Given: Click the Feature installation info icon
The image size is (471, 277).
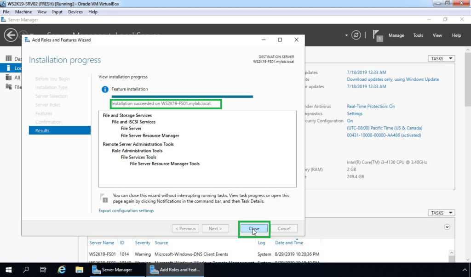Looking at the screenshot, I should [x=105, y=89].
